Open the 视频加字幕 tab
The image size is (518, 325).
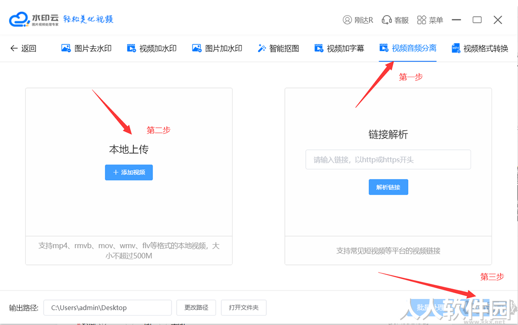(339, 48)
